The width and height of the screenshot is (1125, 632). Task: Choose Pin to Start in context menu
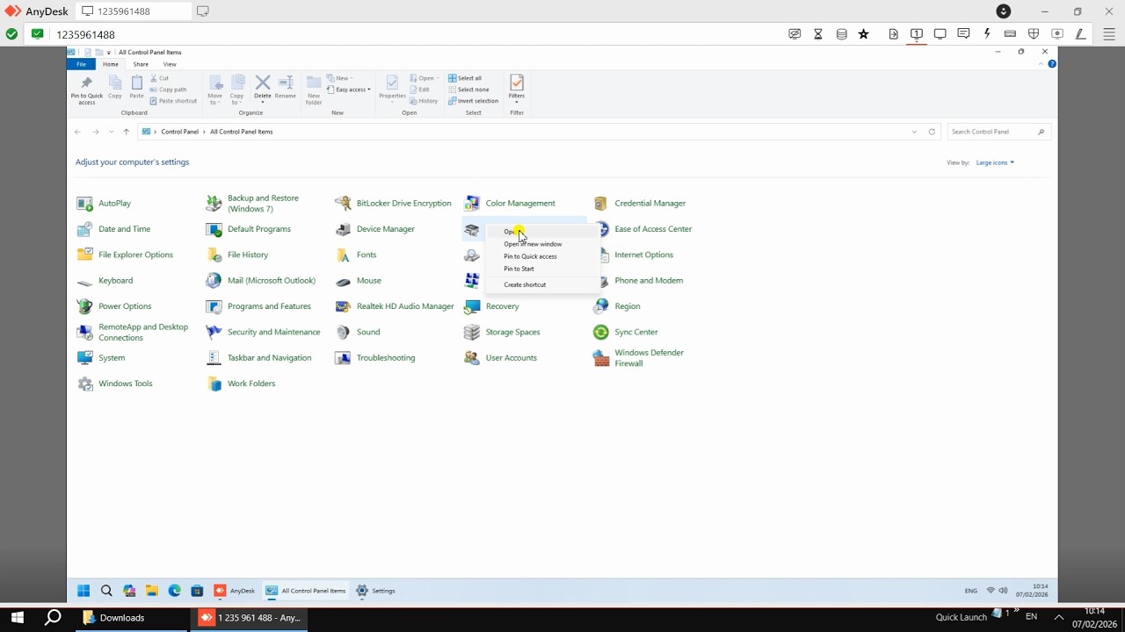click(542, 269)
